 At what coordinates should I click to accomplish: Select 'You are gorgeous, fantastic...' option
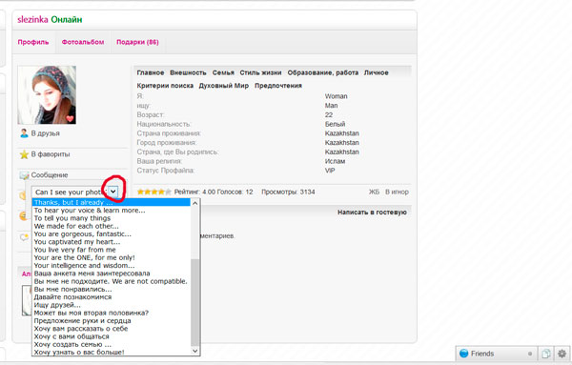[112, 234]
